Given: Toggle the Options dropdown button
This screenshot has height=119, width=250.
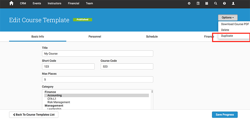Looking at the screenshot, I should point(228,17).
